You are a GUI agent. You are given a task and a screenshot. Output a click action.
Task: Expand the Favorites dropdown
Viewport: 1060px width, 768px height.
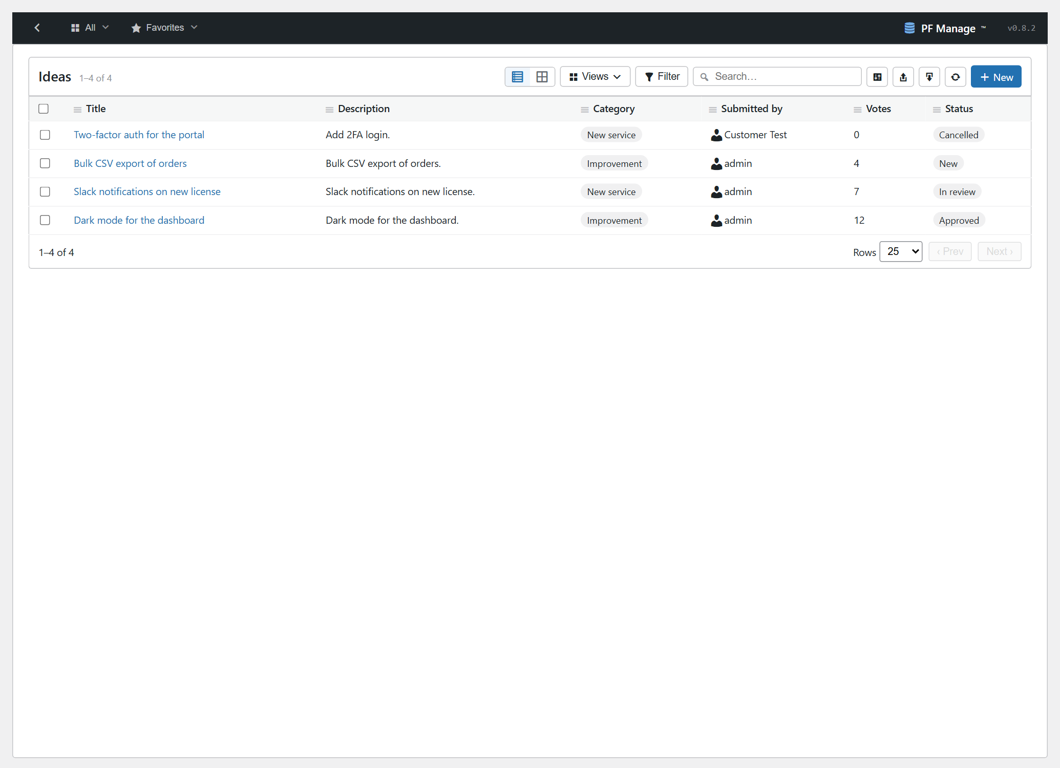164,28
